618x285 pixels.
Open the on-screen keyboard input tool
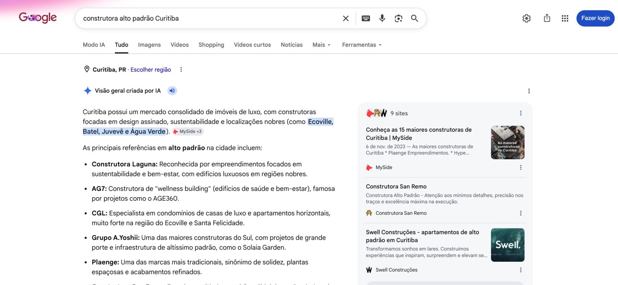[x=366, y=18]
